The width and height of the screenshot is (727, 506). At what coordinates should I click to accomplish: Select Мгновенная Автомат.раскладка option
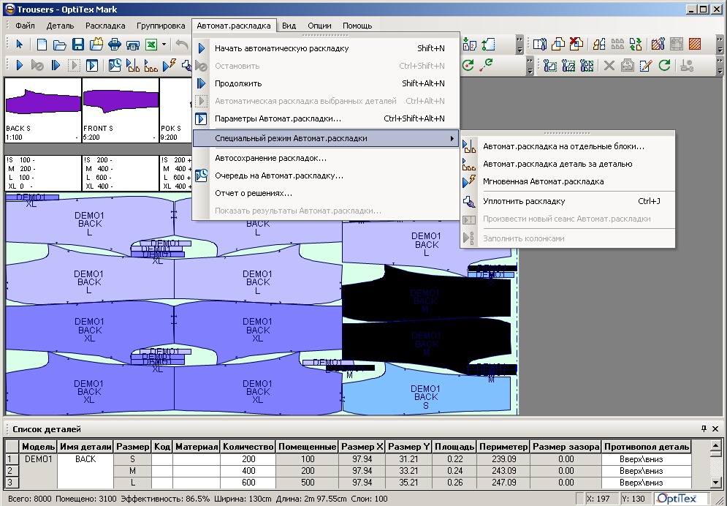543,181
